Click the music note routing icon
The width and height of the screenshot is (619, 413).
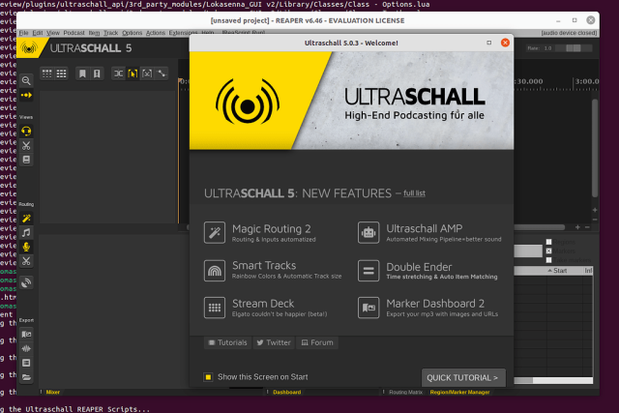pyautogui.click(x=26, y=232)
